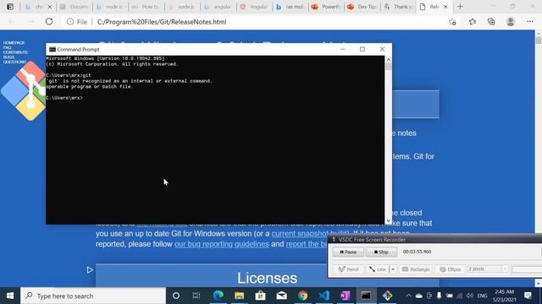
Task: Close the first browser tab
Action: pyautogui.click(x=50, y=7)
